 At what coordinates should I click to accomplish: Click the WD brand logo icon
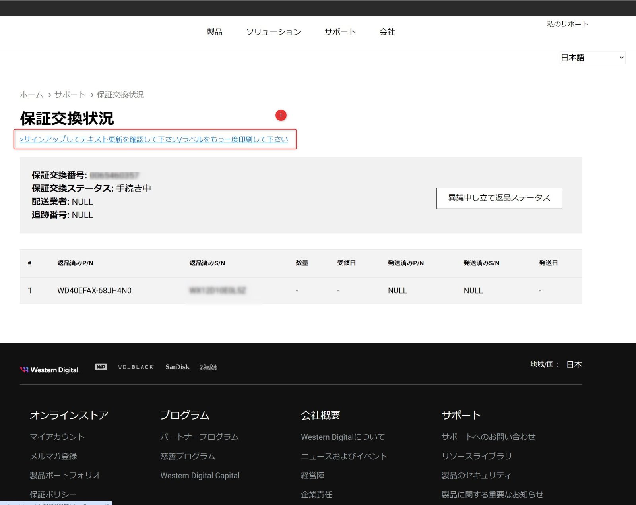tap(101, 367)
